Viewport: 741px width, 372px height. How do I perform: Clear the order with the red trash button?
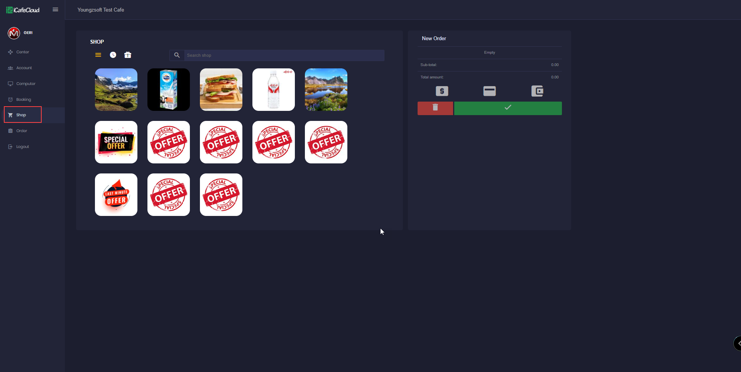tap(435, 108)
